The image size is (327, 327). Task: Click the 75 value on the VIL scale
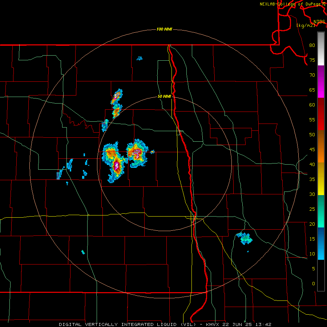(312, 60)
